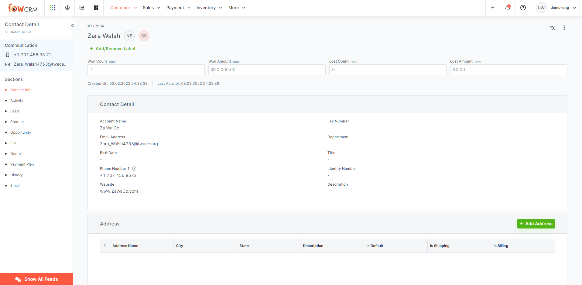The height and width of the screenshot is (285, 582).
Task: Click the phone icon in Communication
Action: pyautogui.click(x=8, y=55)
